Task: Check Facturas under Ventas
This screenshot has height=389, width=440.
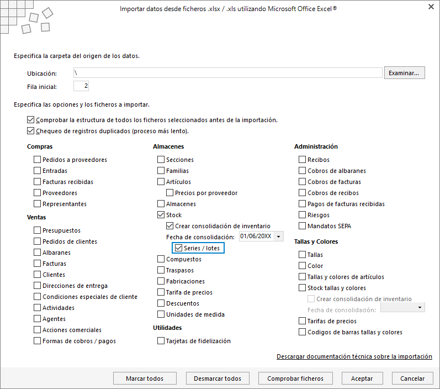Action: [38, 264]
